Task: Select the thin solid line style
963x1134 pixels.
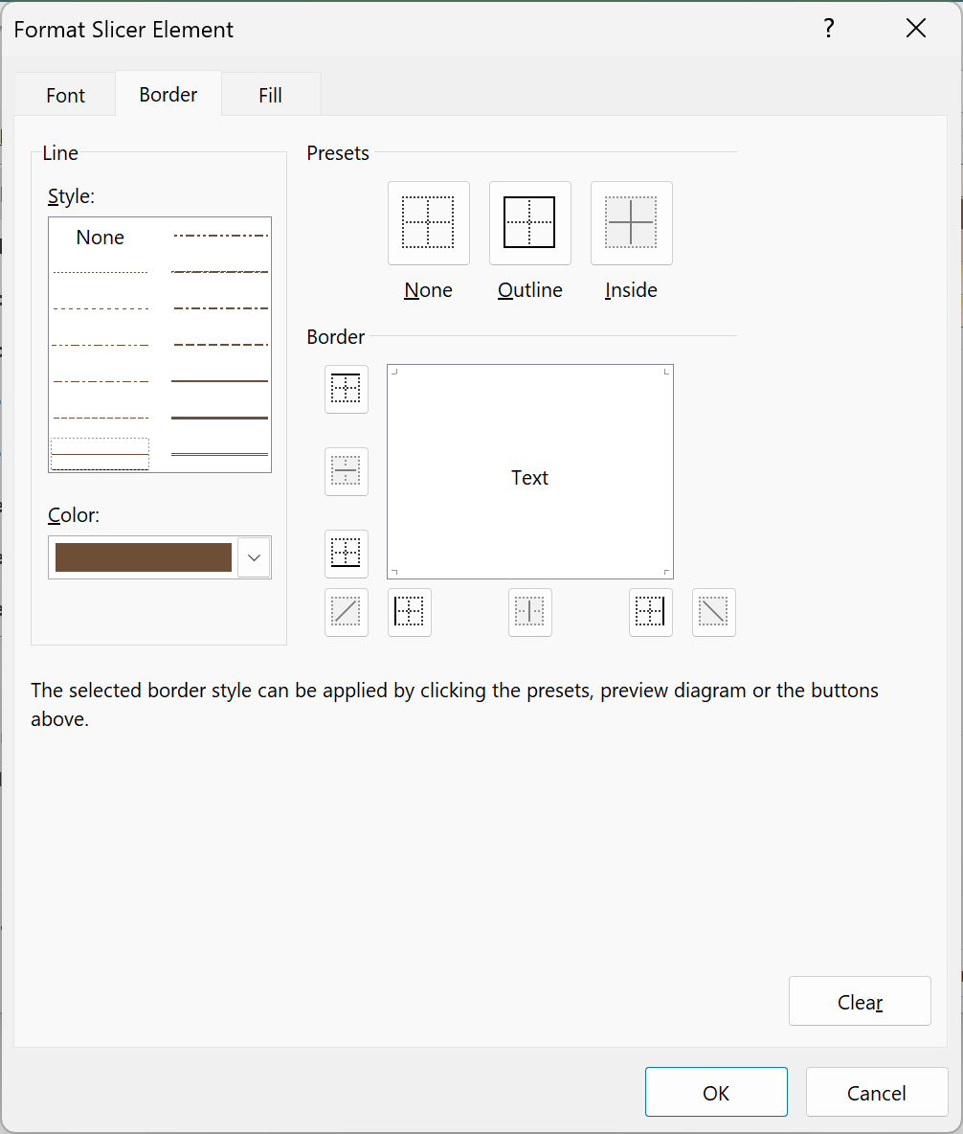Action: [x=100, y=454]
